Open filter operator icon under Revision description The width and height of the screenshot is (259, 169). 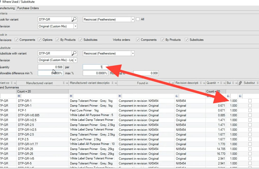click(177, 96)
